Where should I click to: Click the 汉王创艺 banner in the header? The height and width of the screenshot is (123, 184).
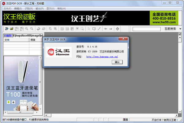[89, 17]
